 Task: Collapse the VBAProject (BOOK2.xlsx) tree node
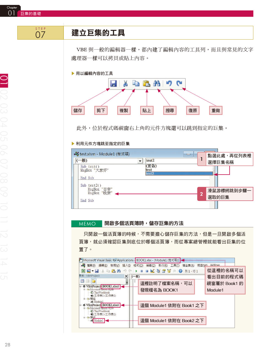pos(81,305)
